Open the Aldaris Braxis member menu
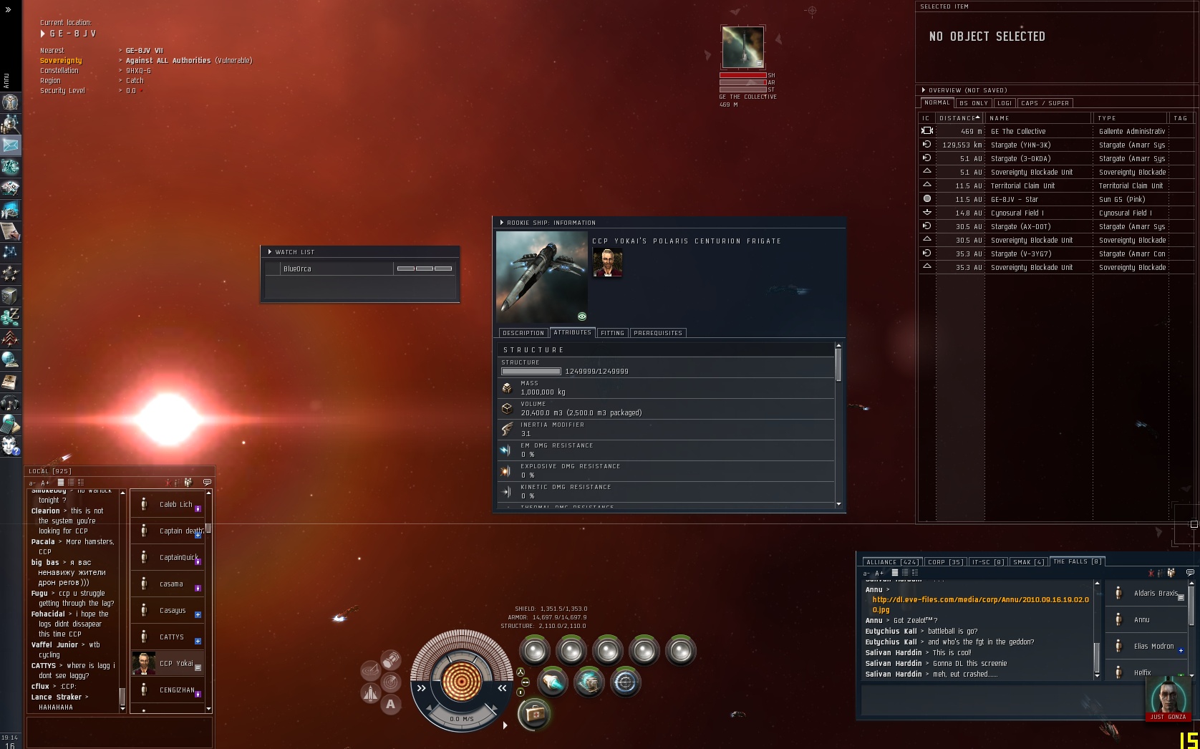Screen dimensions: 1200x749 (x=1181, y=597)
